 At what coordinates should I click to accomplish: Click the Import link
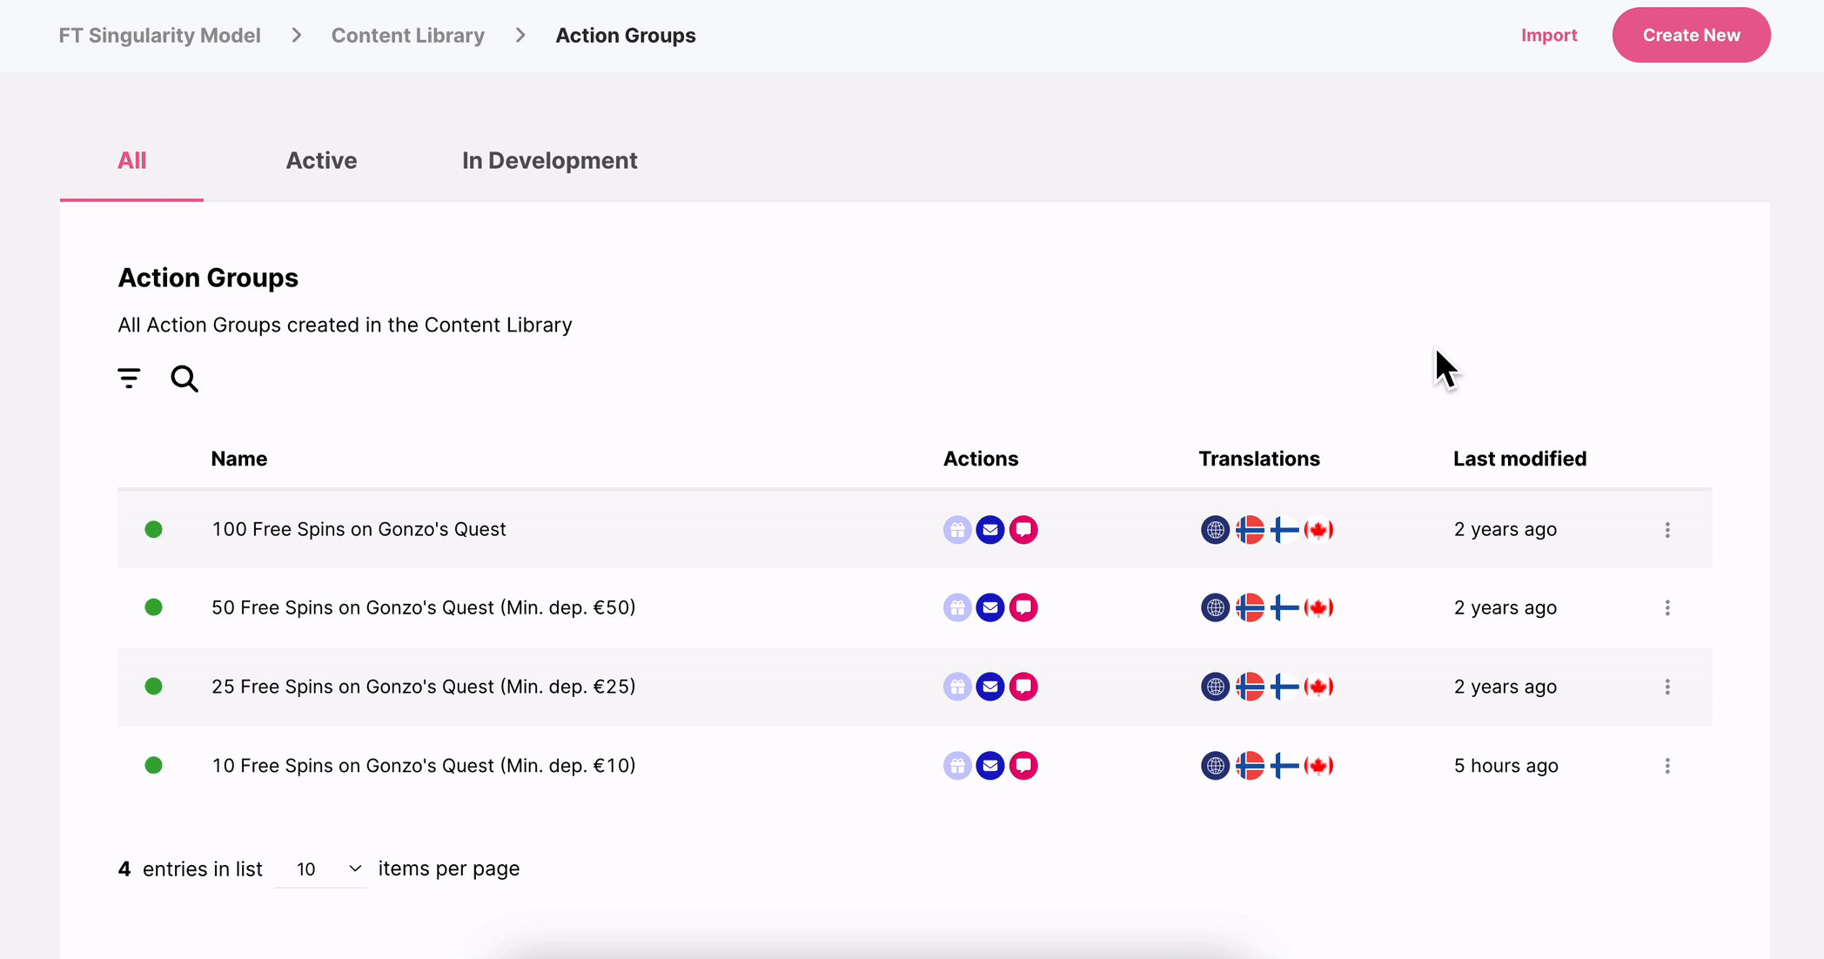click(1549, 35)
